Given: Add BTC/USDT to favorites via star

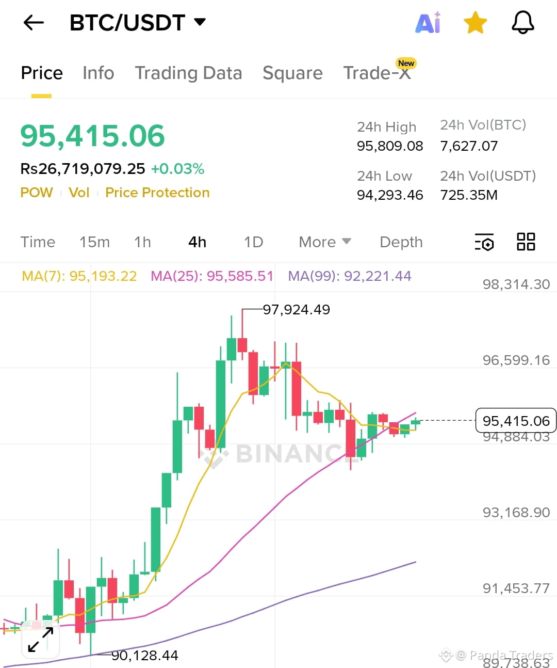Looking at the screenshot, I should pos(475,22).
